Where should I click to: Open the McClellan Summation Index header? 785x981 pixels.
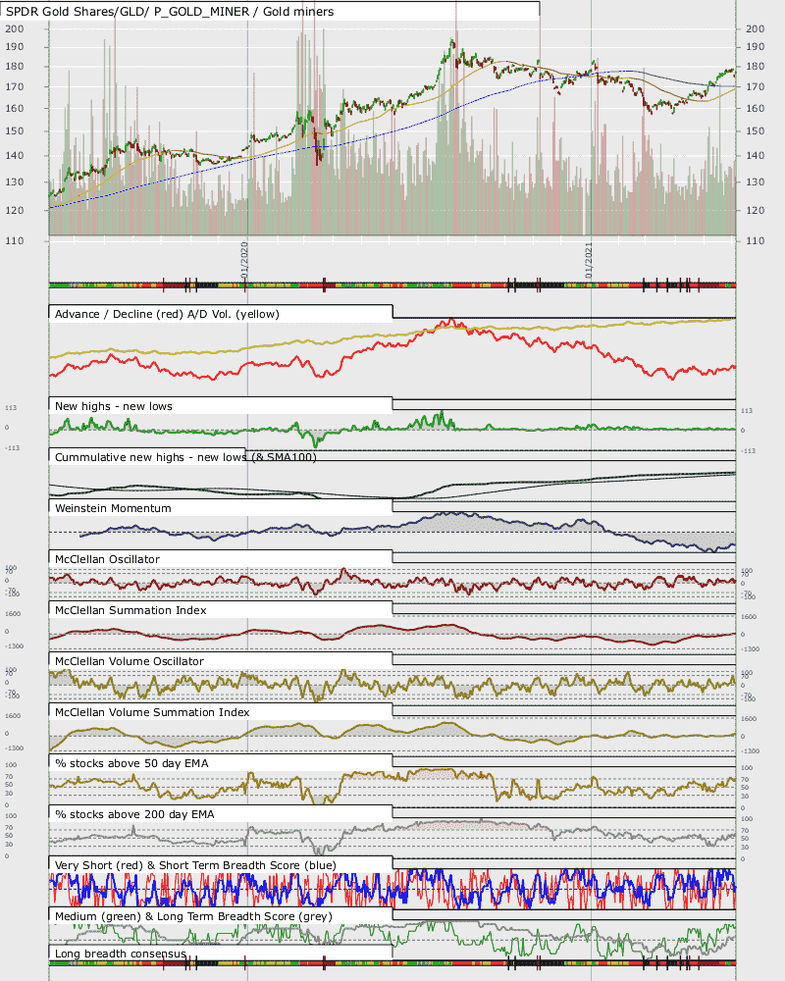coord(131,610)
